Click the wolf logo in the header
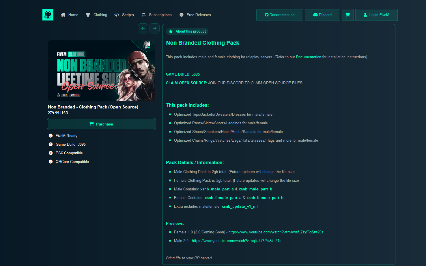426x266 pixels. tap(48, 15)
